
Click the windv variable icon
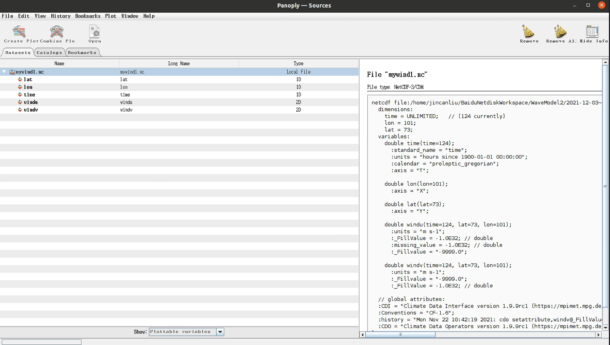point(20,110)
